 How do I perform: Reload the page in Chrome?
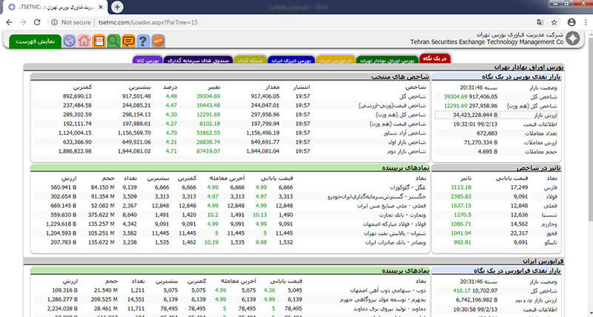click(x=37, y=22)
